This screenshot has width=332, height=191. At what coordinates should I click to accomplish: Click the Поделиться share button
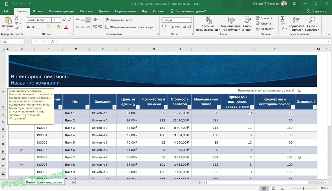[317, 11]
